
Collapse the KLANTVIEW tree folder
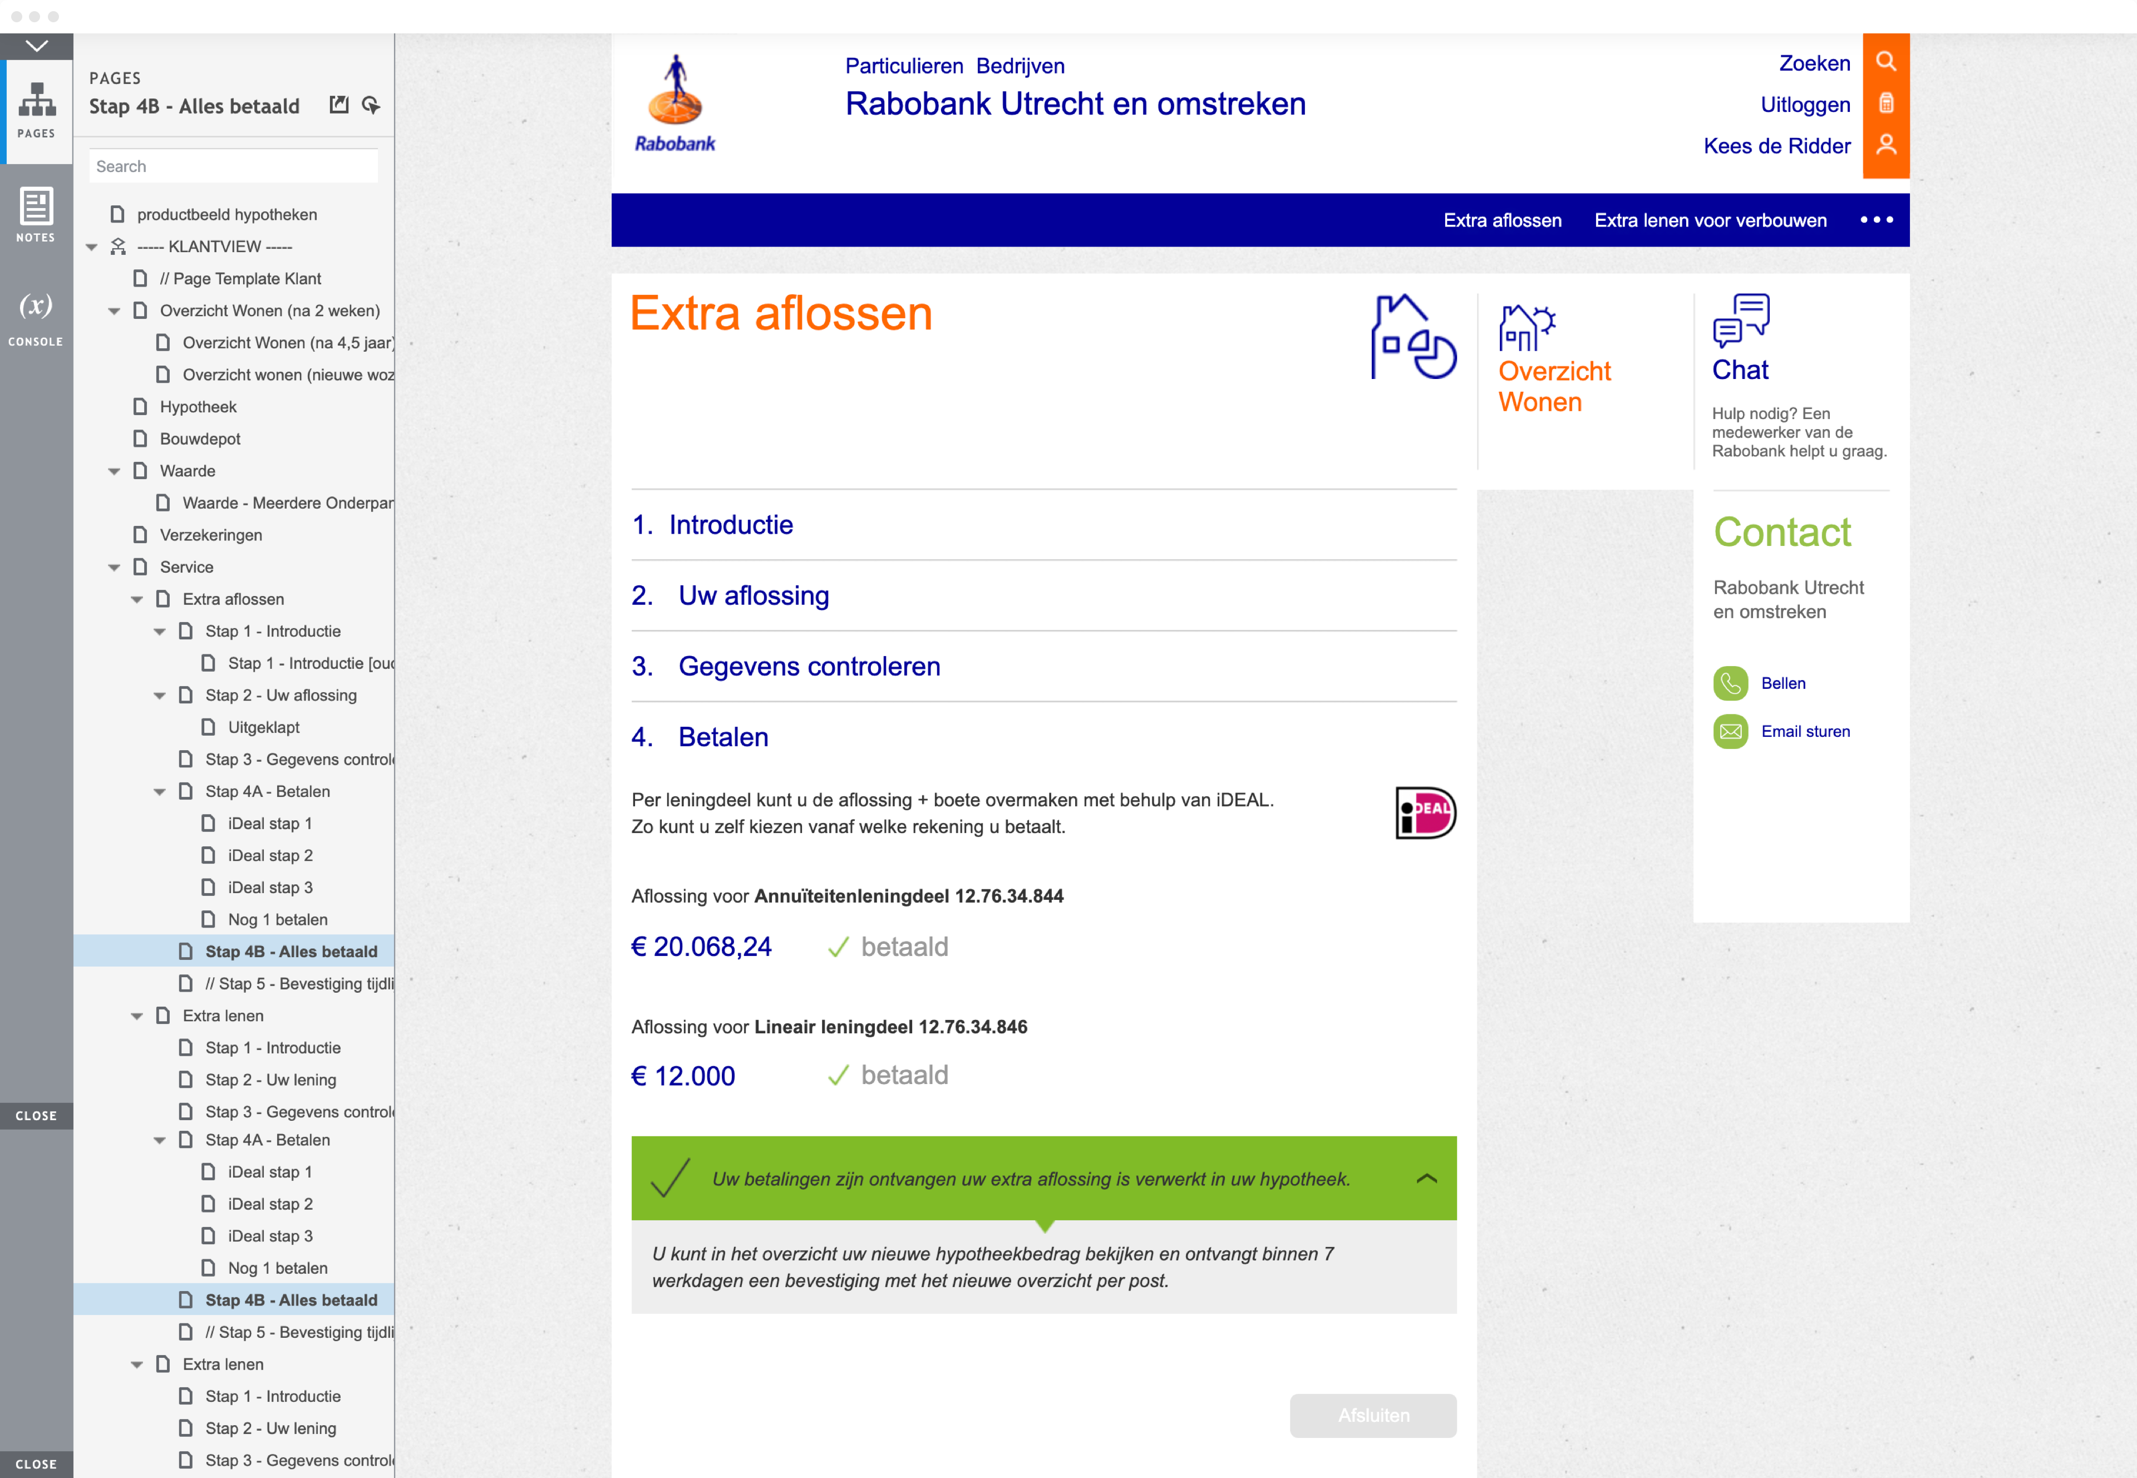tap(92, 247)
